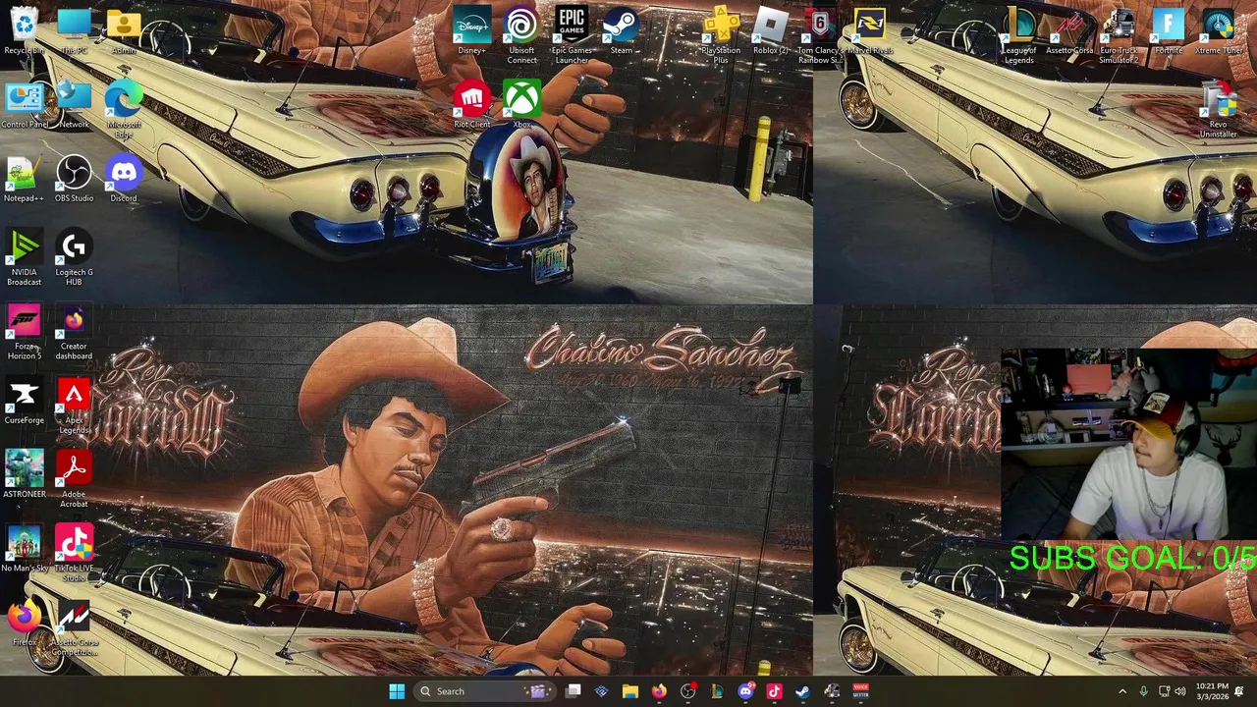Image resolution: width=1257 pixels, height=707 pixels.
Task: Launch the Roblox (2) shortcut
Action: coord(770,30)
